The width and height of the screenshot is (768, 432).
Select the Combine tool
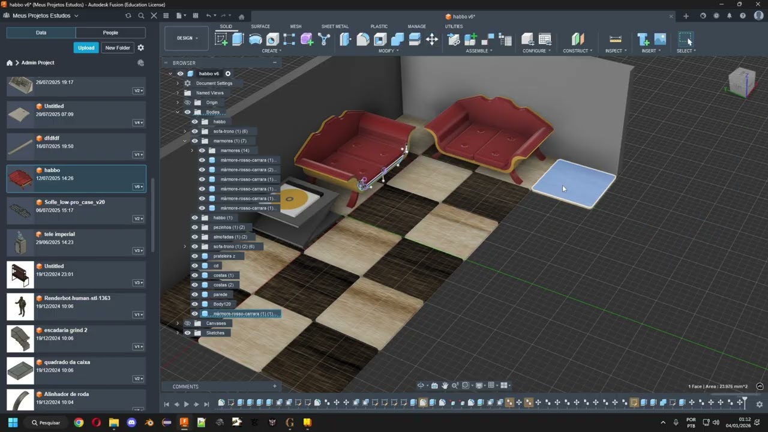(x=397, y=40)
